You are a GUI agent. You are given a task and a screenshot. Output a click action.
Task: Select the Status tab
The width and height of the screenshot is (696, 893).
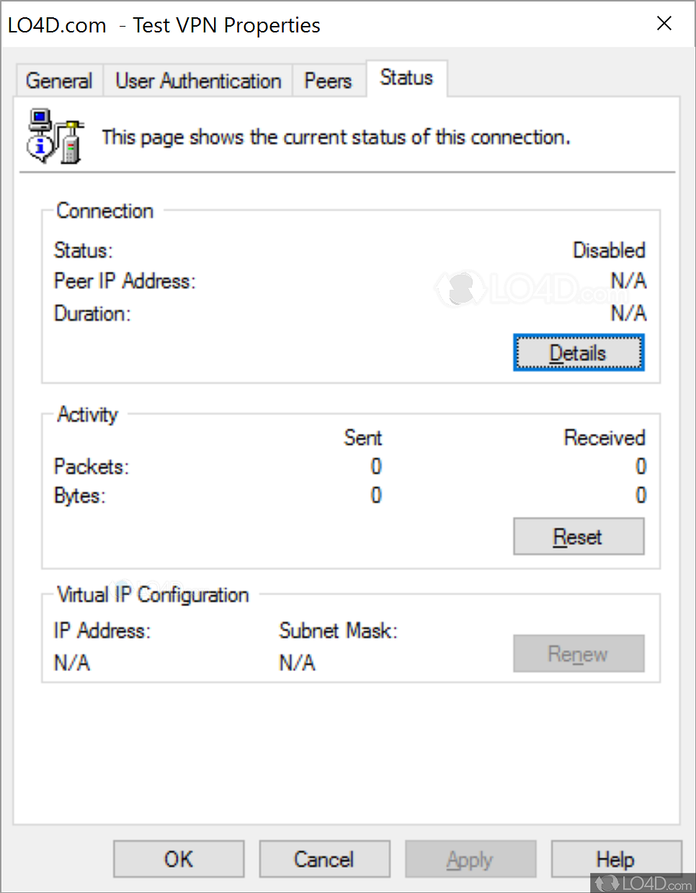point(407,78)
